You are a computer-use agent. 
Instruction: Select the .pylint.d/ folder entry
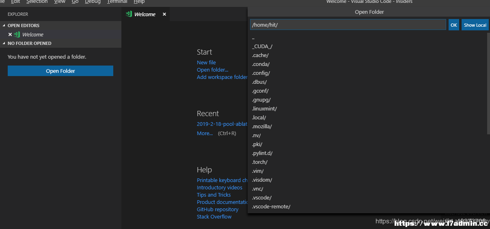367,153
